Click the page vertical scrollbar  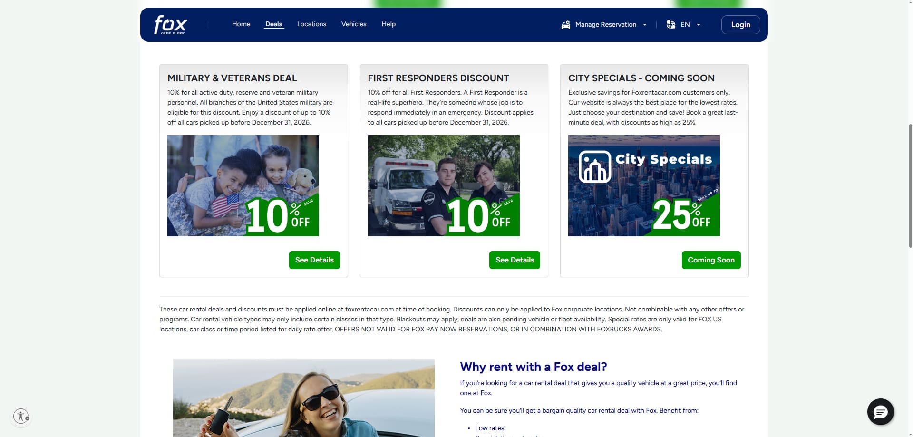click(910, 185)
